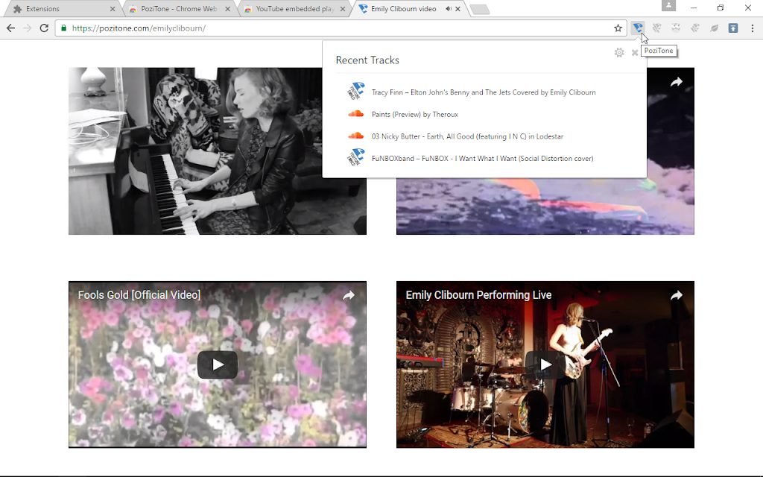This screenshot has width=763, height=477.
Task: Switch to YouTube embedded player tab
Action: coord(294,9)
